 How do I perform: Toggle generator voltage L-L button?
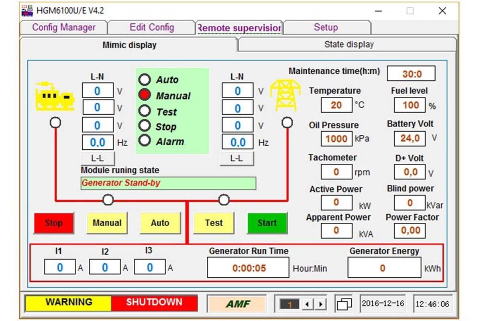point(98,158)
